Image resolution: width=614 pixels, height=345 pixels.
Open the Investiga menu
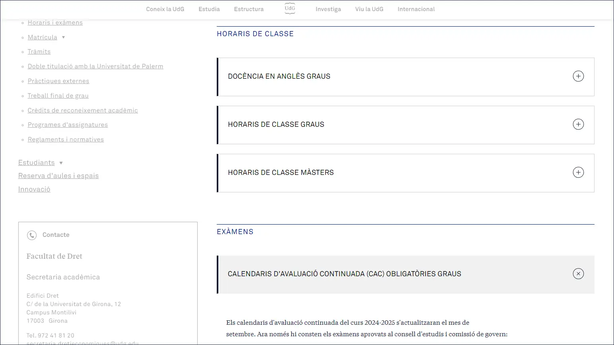pyautogui.click(x=328, y=9)
